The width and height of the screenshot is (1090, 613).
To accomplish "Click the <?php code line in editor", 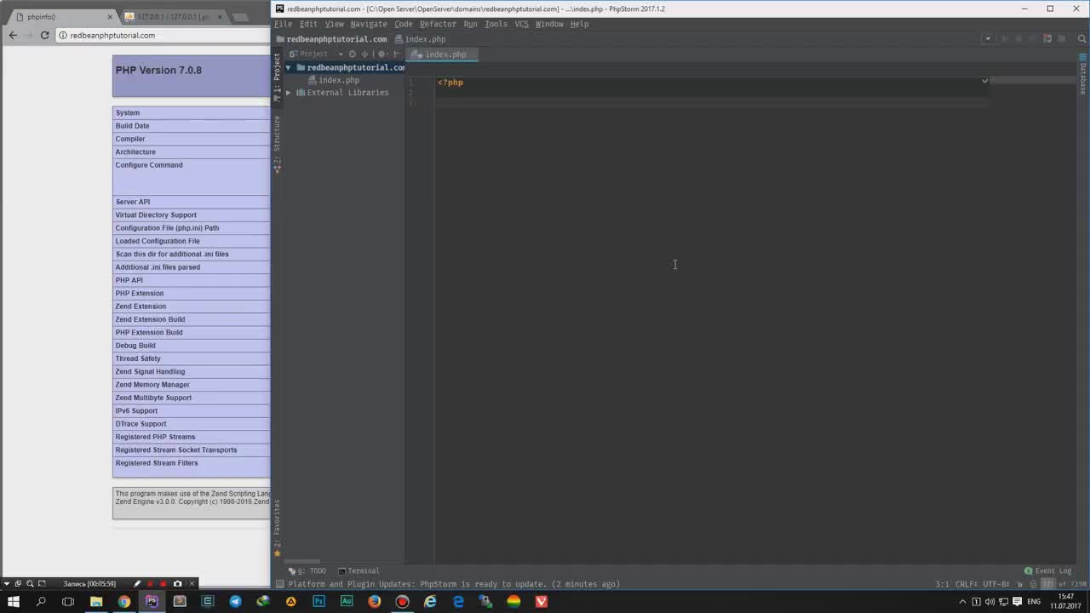I will click(450, 83).
